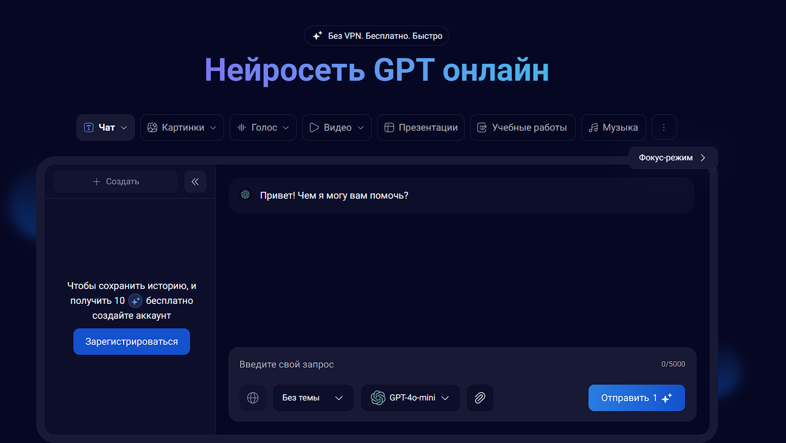The width and height of the screenshot is (786, 443).
Task: Open the Музыка music generator
Action: (613, 127)
